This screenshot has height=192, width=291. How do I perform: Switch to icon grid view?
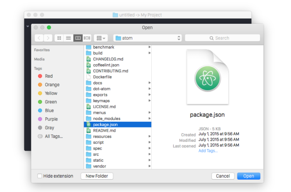59,38
